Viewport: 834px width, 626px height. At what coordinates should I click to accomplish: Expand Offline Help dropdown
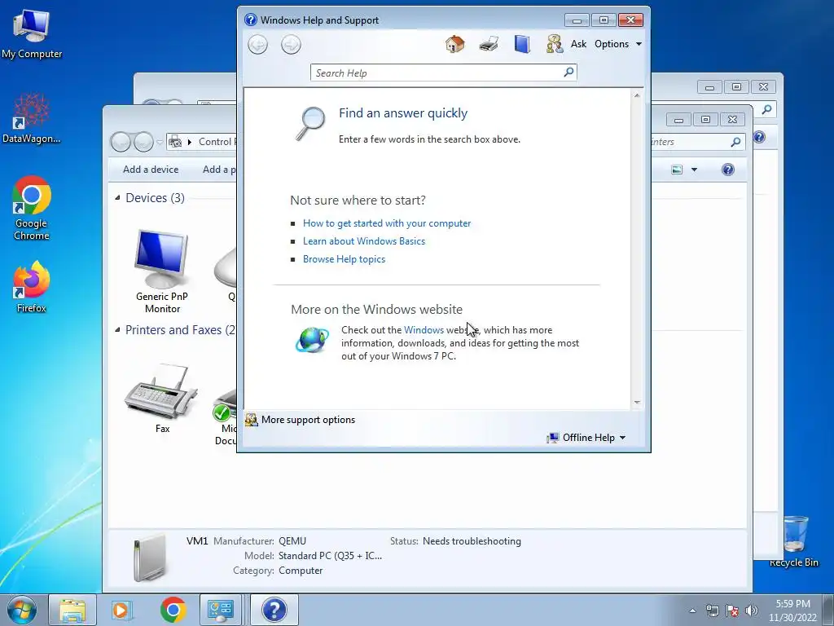[x=586, y=438]
